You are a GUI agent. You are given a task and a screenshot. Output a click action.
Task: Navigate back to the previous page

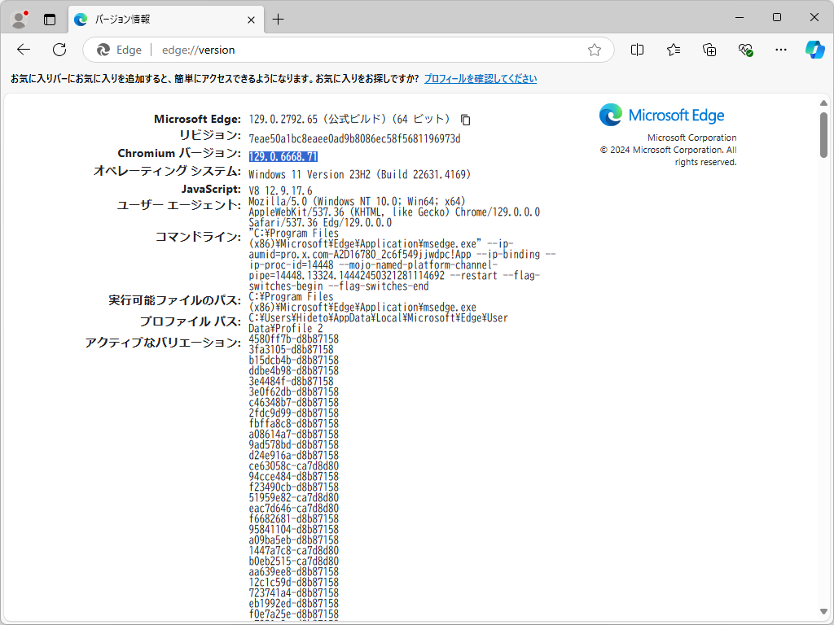click(x=23, y=50)
